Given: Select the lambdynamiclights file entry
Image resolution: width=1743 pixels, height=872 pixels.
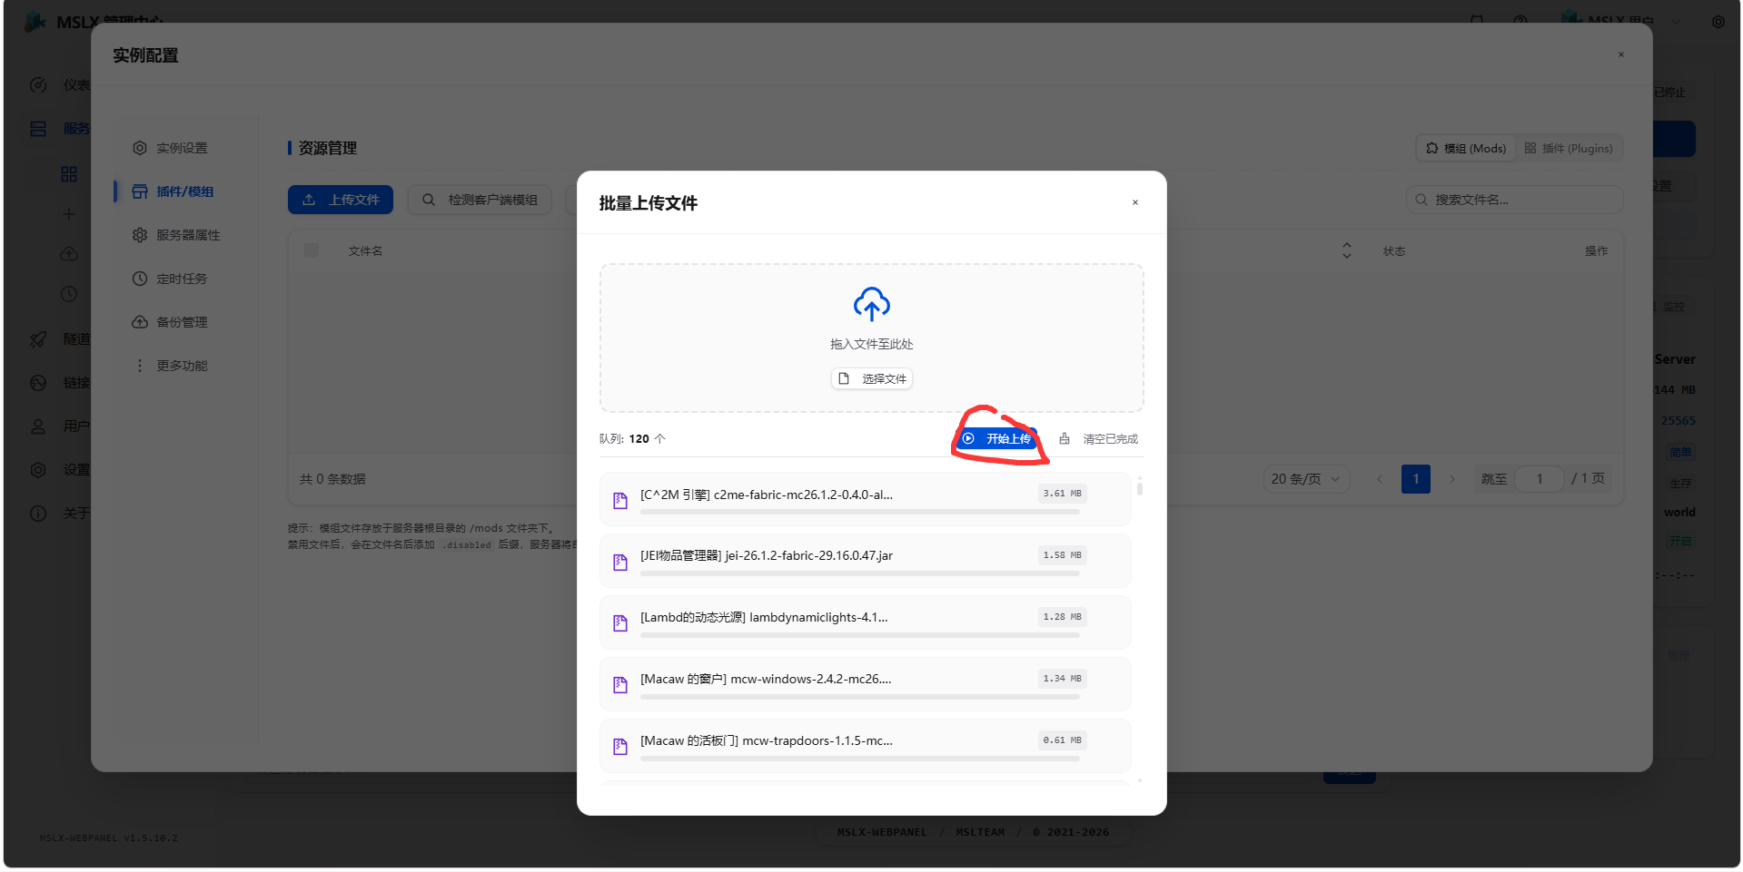Looking at the screenshot, I should [865, 622].
